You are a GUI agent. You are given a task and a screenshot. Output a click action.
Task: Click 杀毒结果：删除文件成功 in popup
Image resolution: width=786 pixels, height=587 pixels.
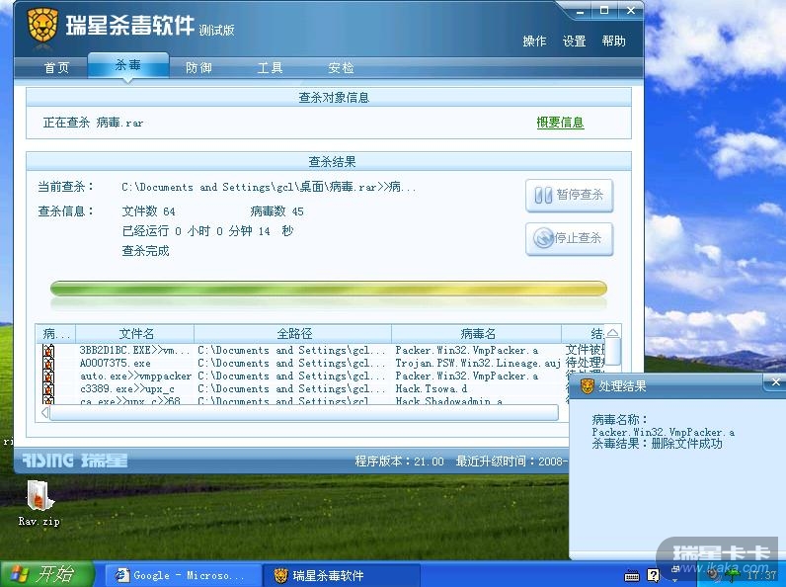click(657, 444)
